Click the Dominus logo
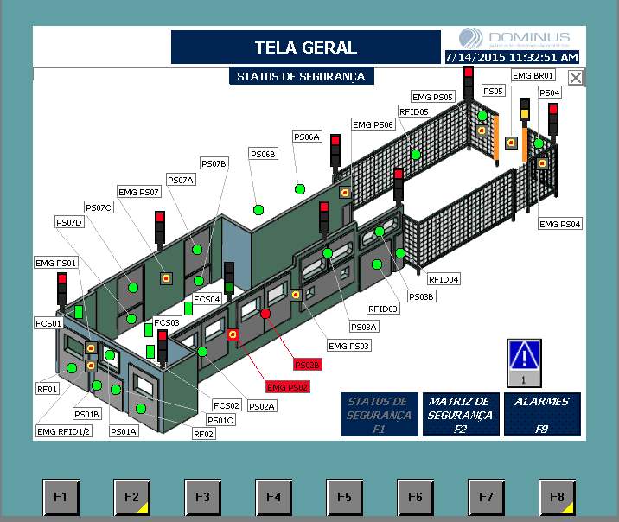The image size is (619, 522). point(514,38)
